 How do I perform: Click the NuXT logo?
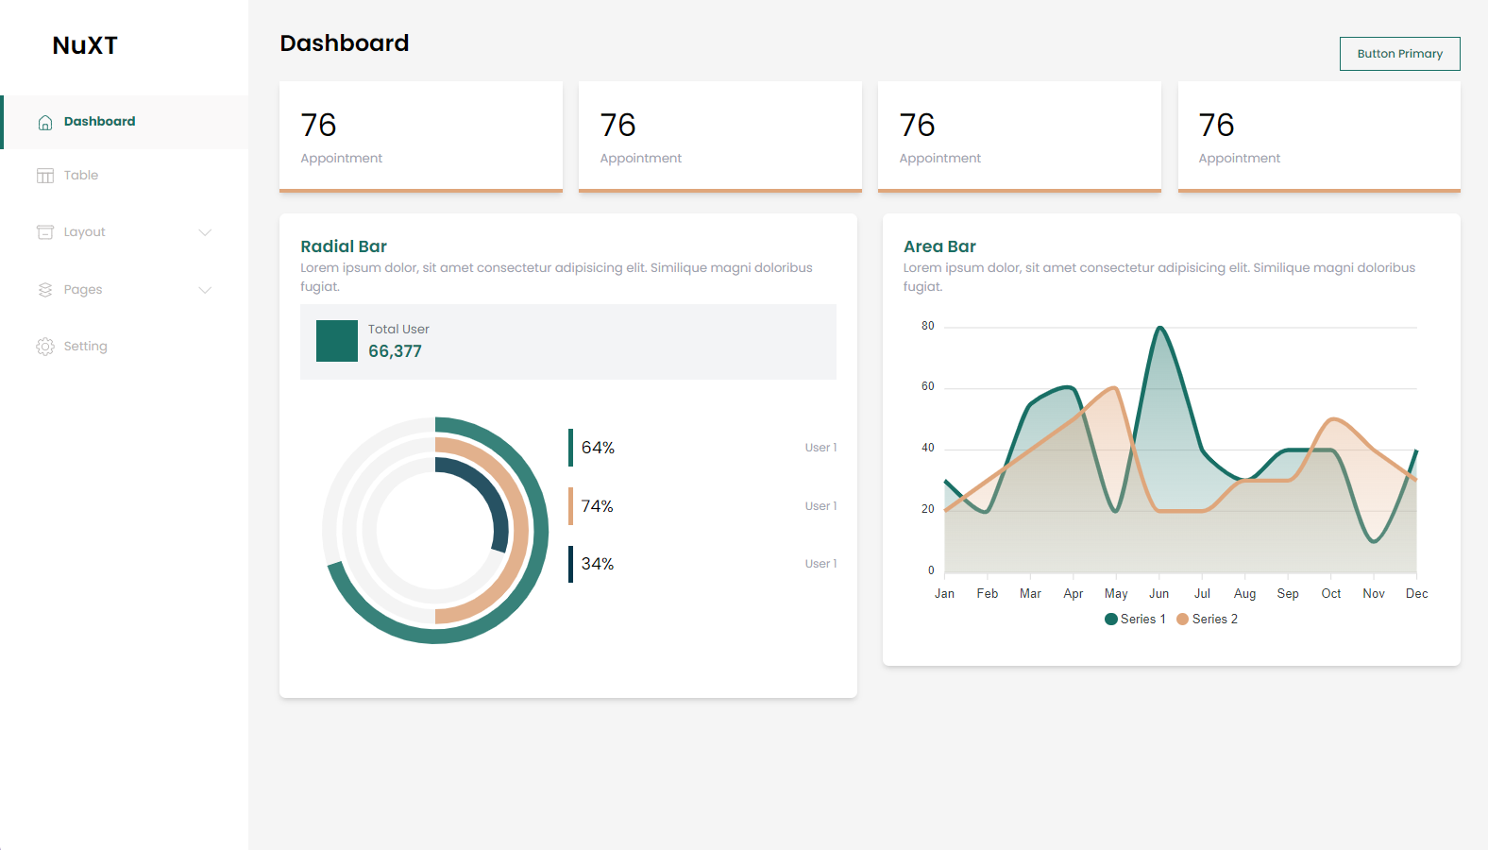(85, 45)
